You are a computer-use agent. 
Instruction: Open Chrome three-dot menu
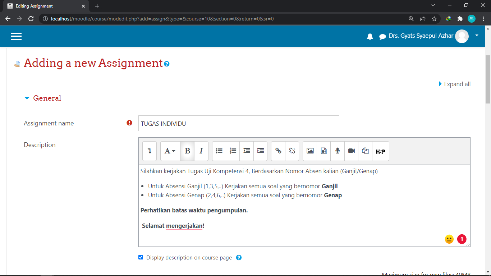click(483, 19)
